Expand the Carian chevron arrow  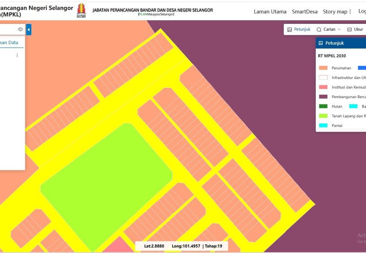(339, 29)
